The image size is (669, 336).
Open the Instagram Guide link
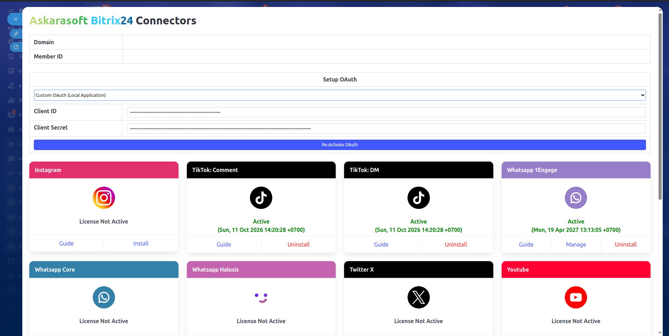point(66,243)
